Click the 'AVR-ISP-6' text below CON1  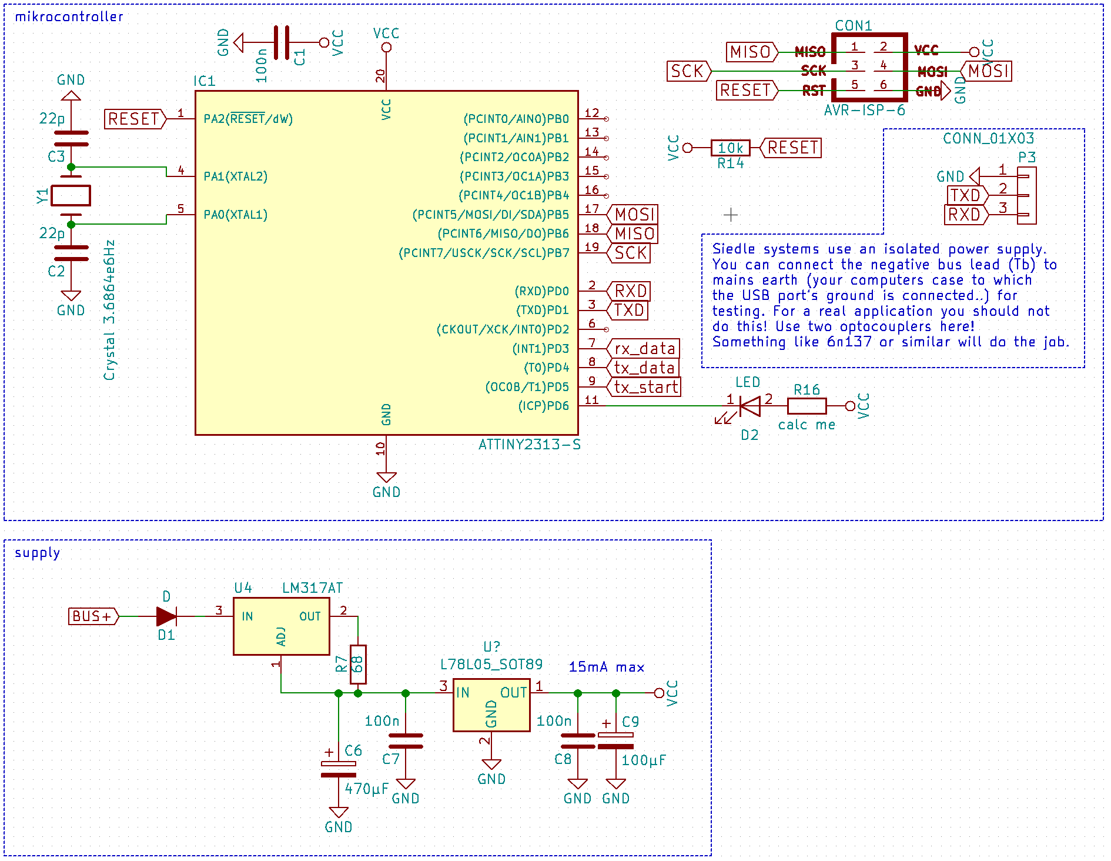[864, 110]
